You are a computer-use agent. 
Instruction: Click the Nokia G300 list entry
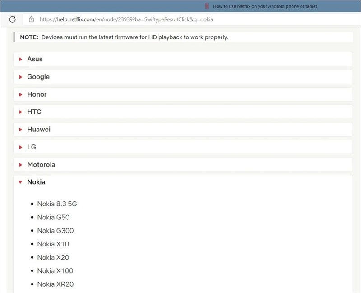click(x=56, y=231)
